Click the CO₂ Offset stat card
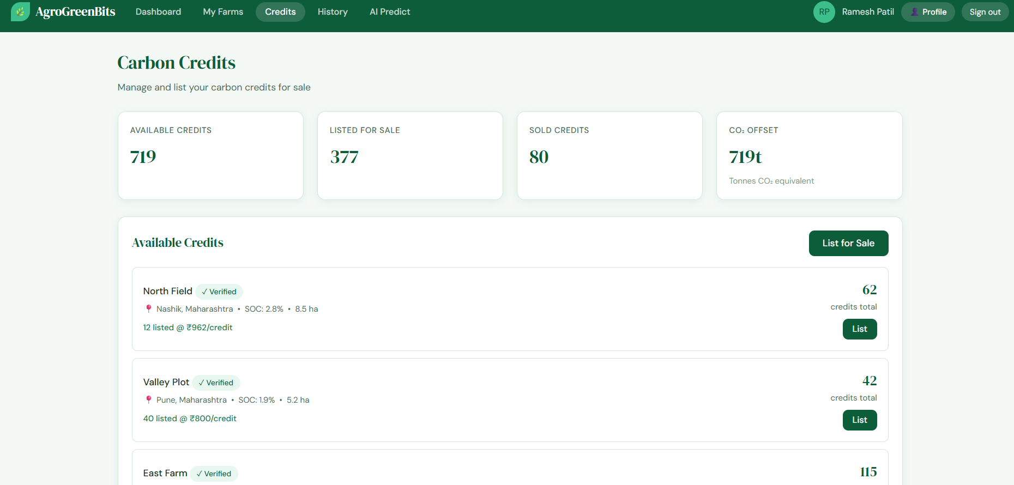The width and height of the screenshot is (1014, 485). 809,156
